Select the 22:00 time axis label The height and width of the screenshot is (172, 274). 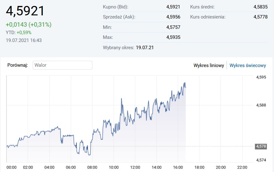(242, 167)
